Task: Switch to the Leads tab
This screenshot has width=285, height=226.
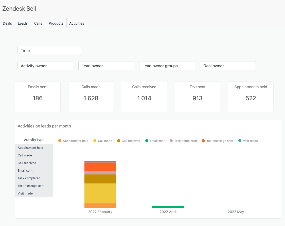Action: click(x=23, y=23)
